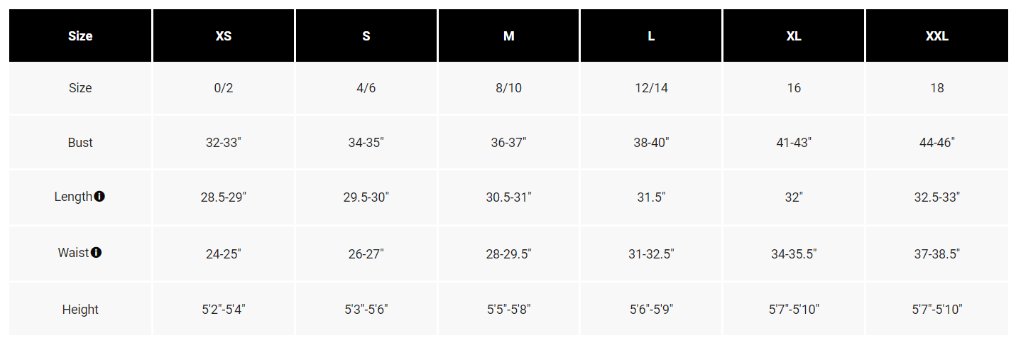Click the Height row label
Image resolution: width=1016 pixels, height=343 pixels.
point(80,310)
